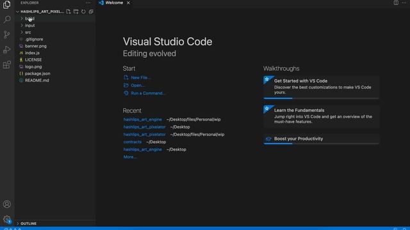410x230 pixels.
Task: Select the Welcome tab
Action: [114, 3]
